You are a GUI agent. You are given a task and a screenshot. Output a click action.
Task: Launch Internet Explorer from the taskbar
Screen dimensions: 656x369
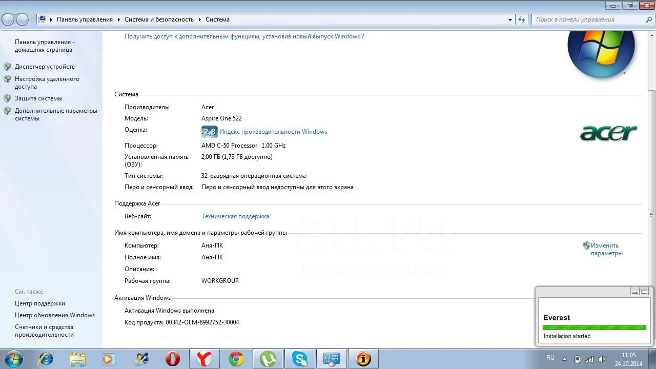point(46,359)
